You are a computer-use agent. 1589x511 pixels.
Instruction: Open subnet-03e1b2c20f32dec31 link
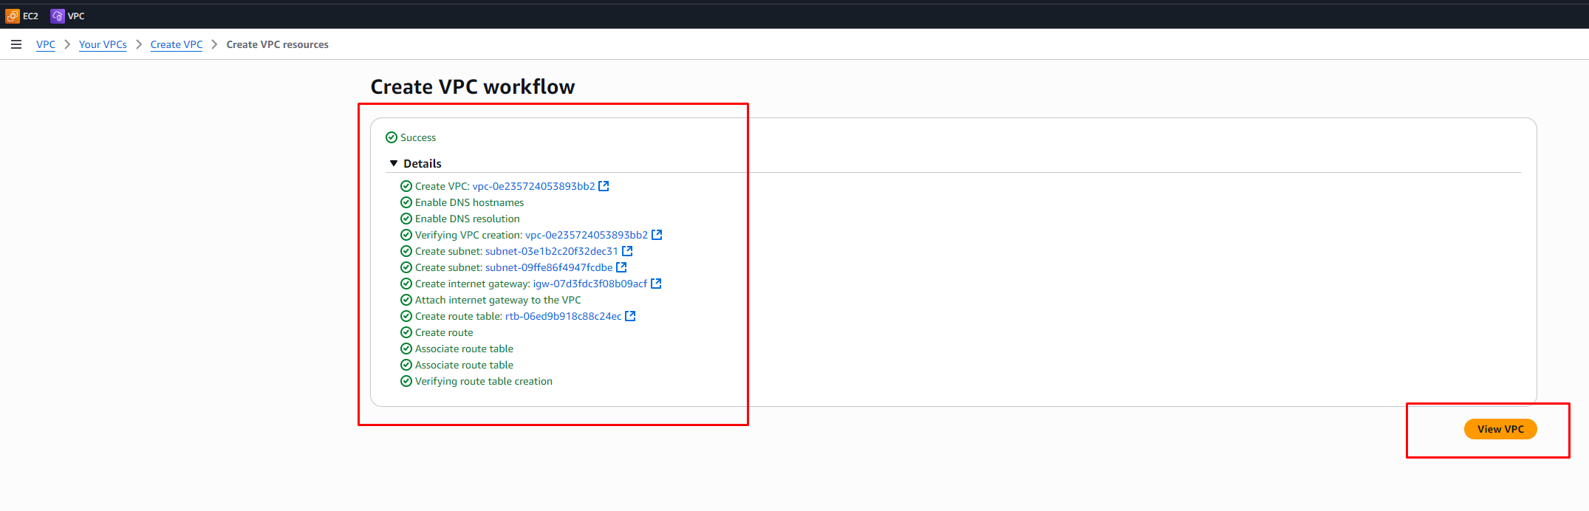pos(552,251)
